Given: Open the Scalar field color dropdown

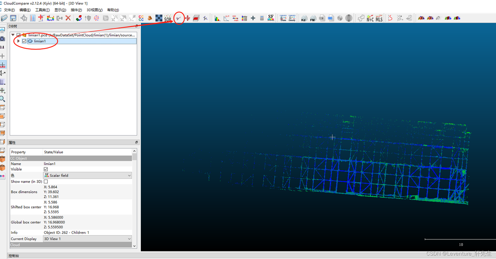Looking at the screenshot, I should pos(87,175).
